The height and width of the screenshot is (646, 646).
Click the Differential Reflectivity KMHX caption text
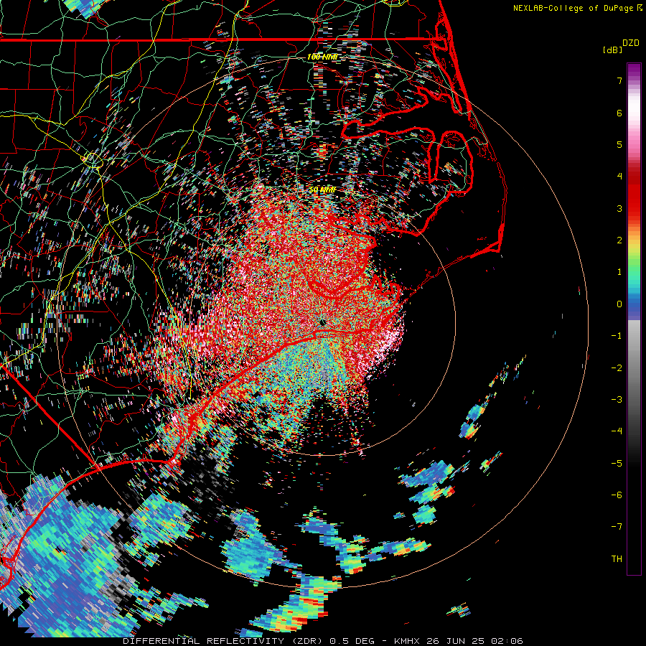[323, 641]
